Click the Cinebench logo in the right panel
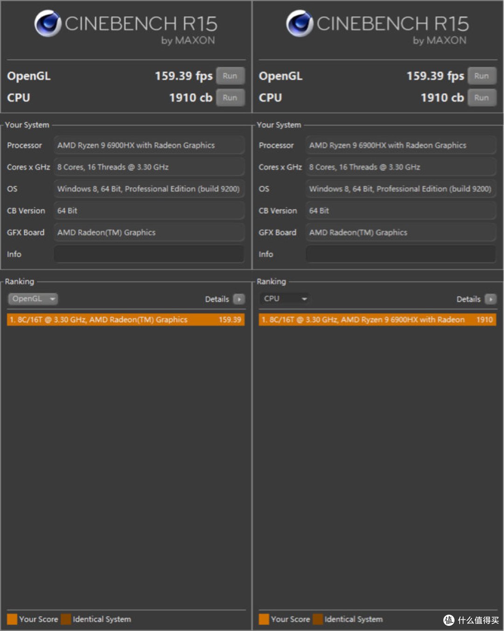 [299, 22]
